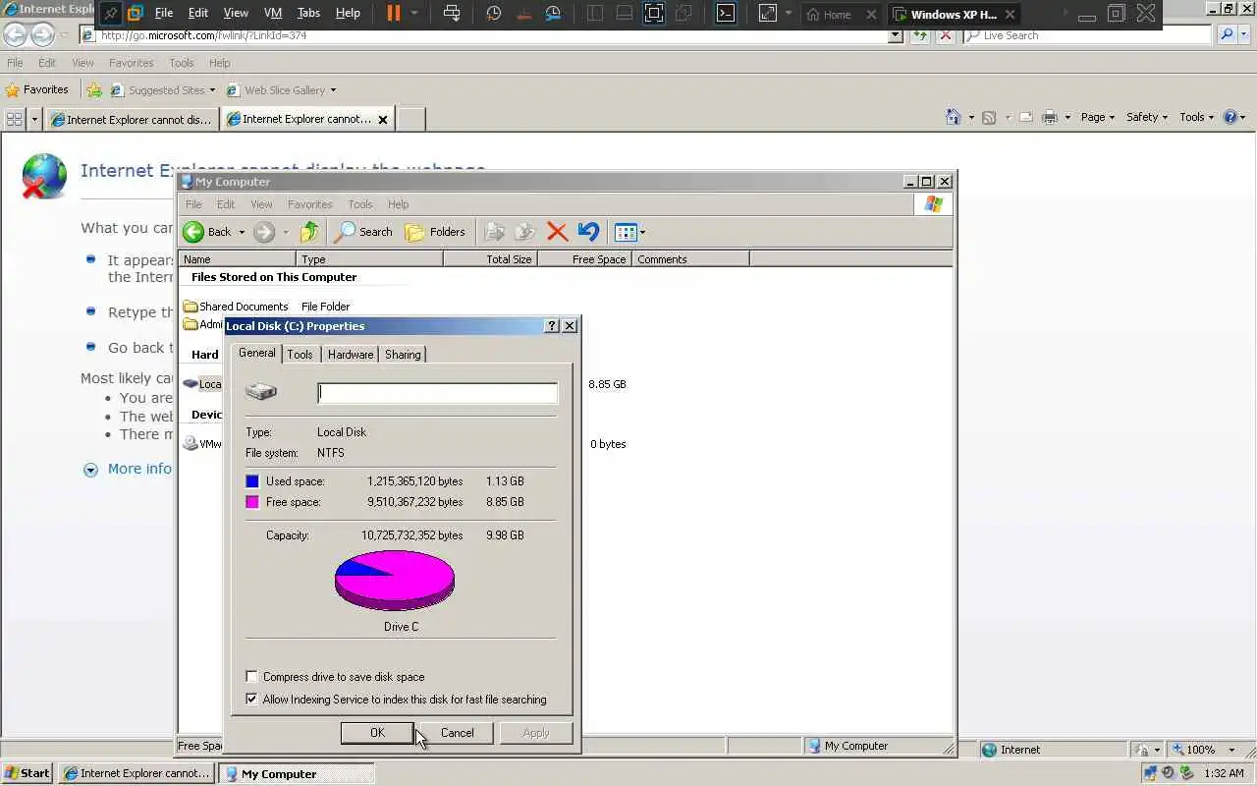Click the Up folder icon in My Computer
The height and width of the screenshot is (786, 1257).
point(309,232)
